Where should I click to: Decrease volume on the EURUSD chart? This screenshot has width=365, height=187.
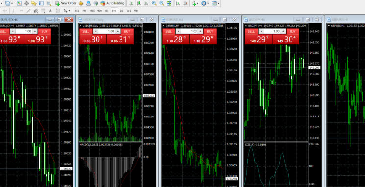[13, 32]
